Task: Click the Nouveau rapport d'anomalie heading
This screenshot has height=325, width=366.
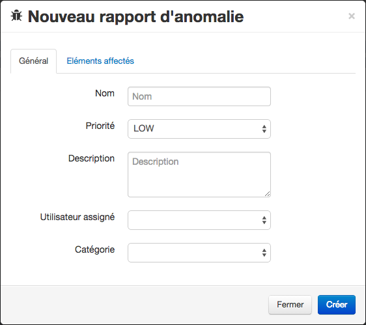Action: 136,16
